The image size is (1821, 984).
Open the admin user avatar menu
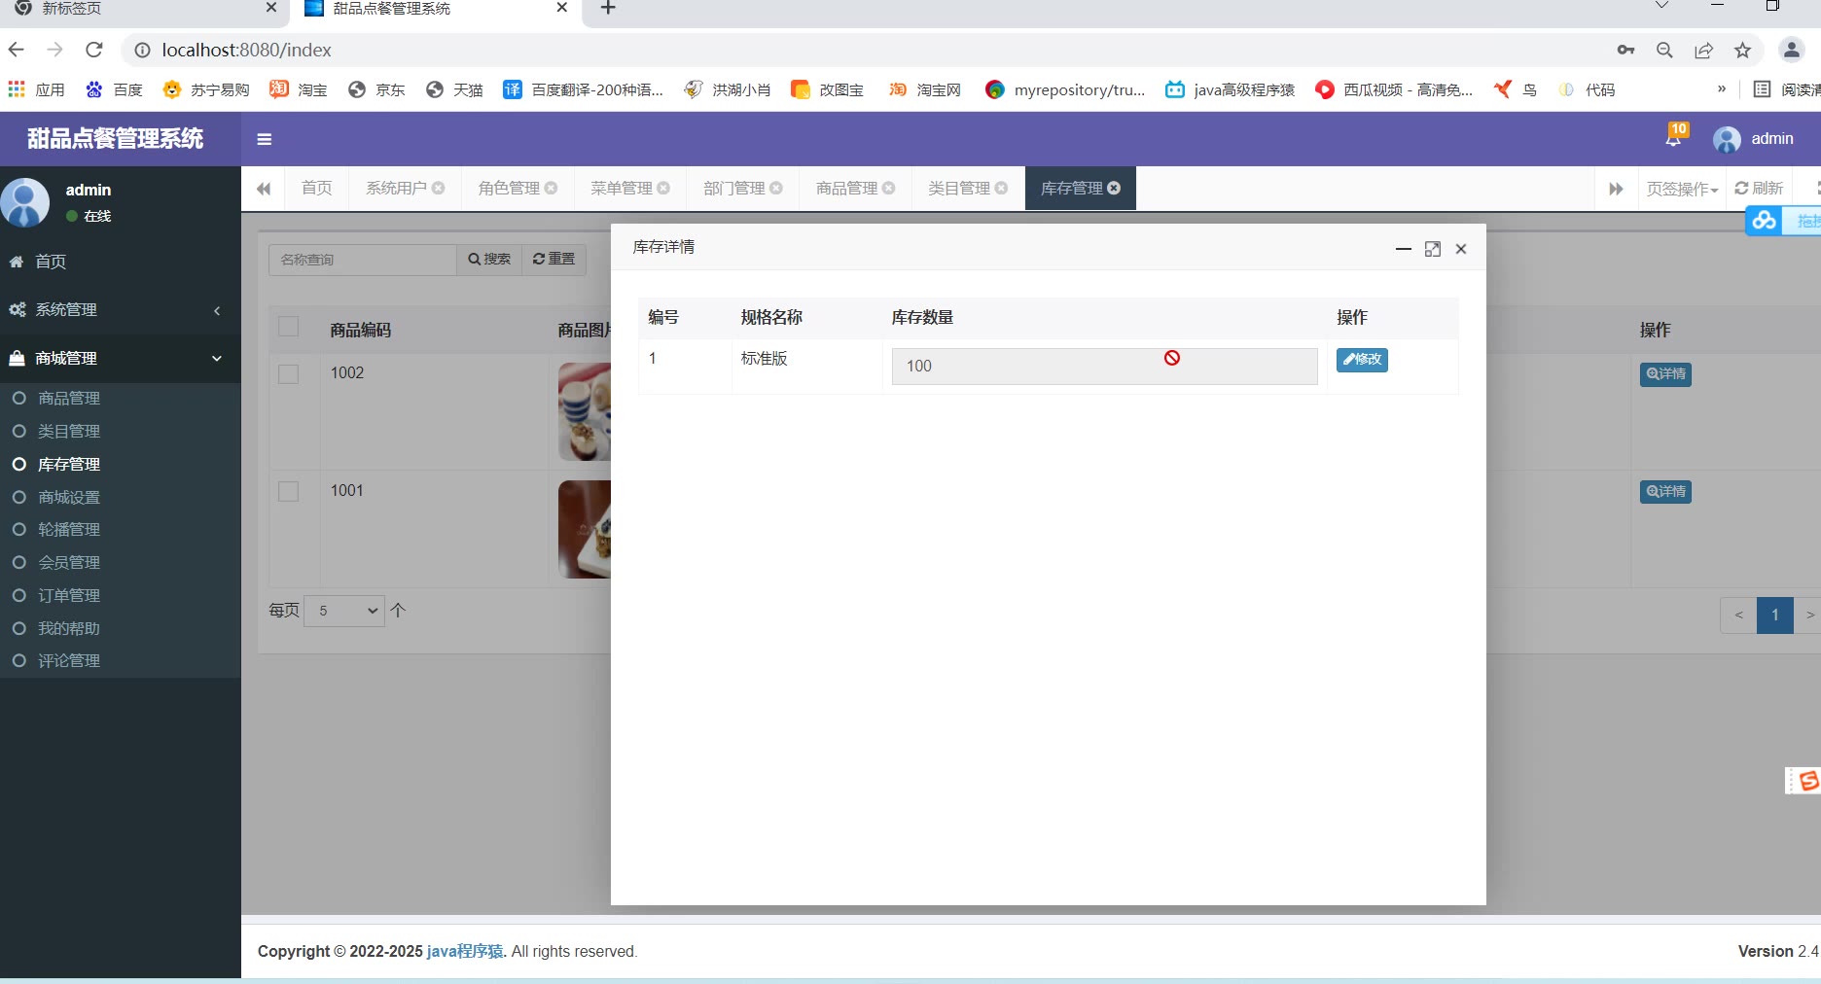(1753, 139)
